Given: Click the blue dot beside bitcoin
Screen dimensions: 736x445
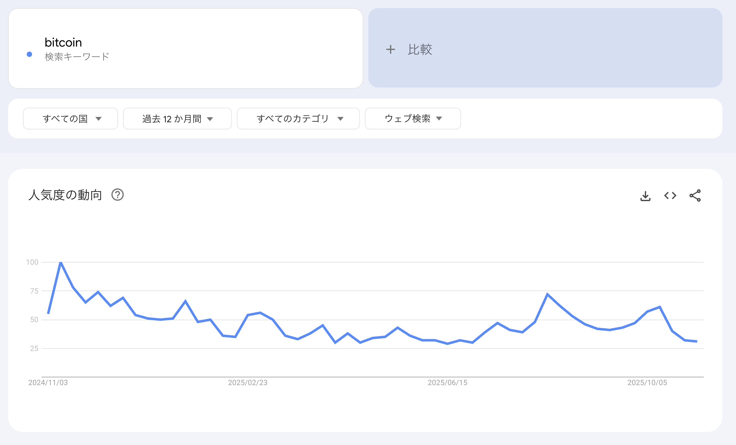Looking at the screenshot, I should [x=29, y=54].
